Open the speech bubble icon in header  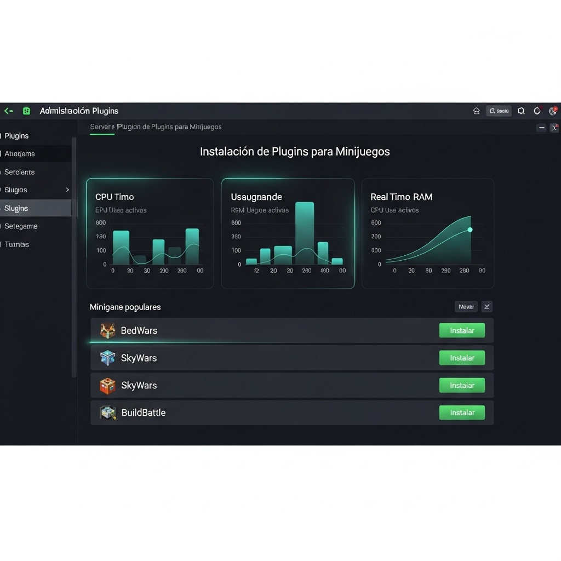point(522,111)
